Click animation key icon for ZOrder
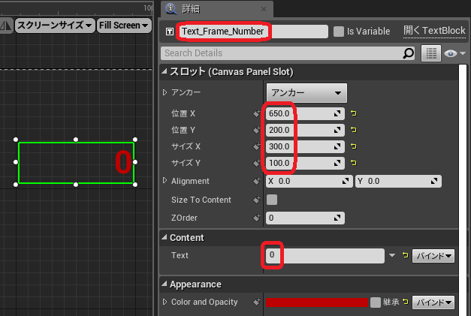The width and height of the screenshot is (471, 316). 256,218
